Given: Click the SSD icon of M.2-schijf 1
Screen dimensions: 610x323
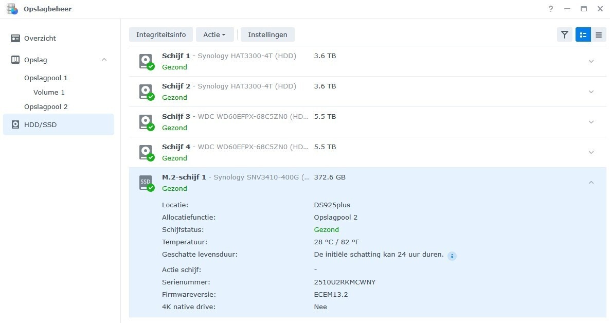Looking at the screenshot, I should coord(145,182).
